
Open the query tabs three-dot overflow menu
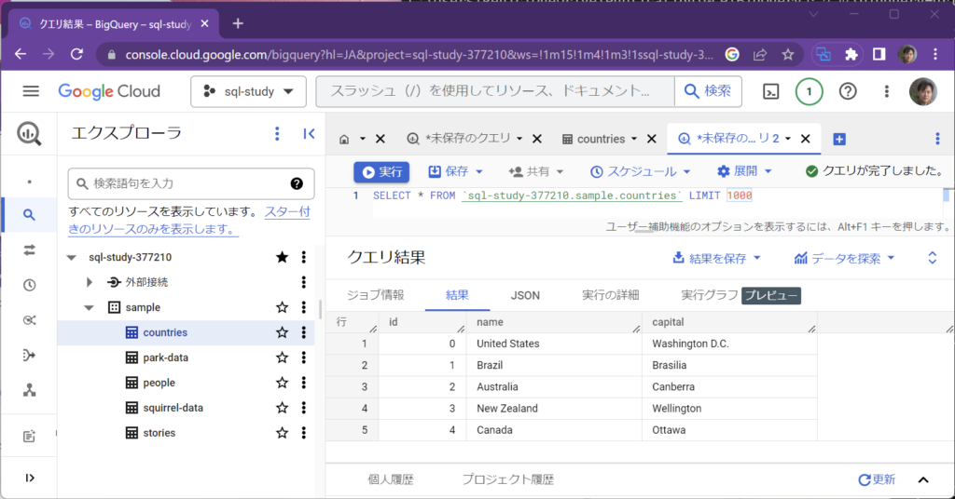pos(937,140)
